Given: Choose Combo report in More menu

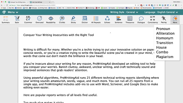Looking at the screenshot, I should point(162,52).
